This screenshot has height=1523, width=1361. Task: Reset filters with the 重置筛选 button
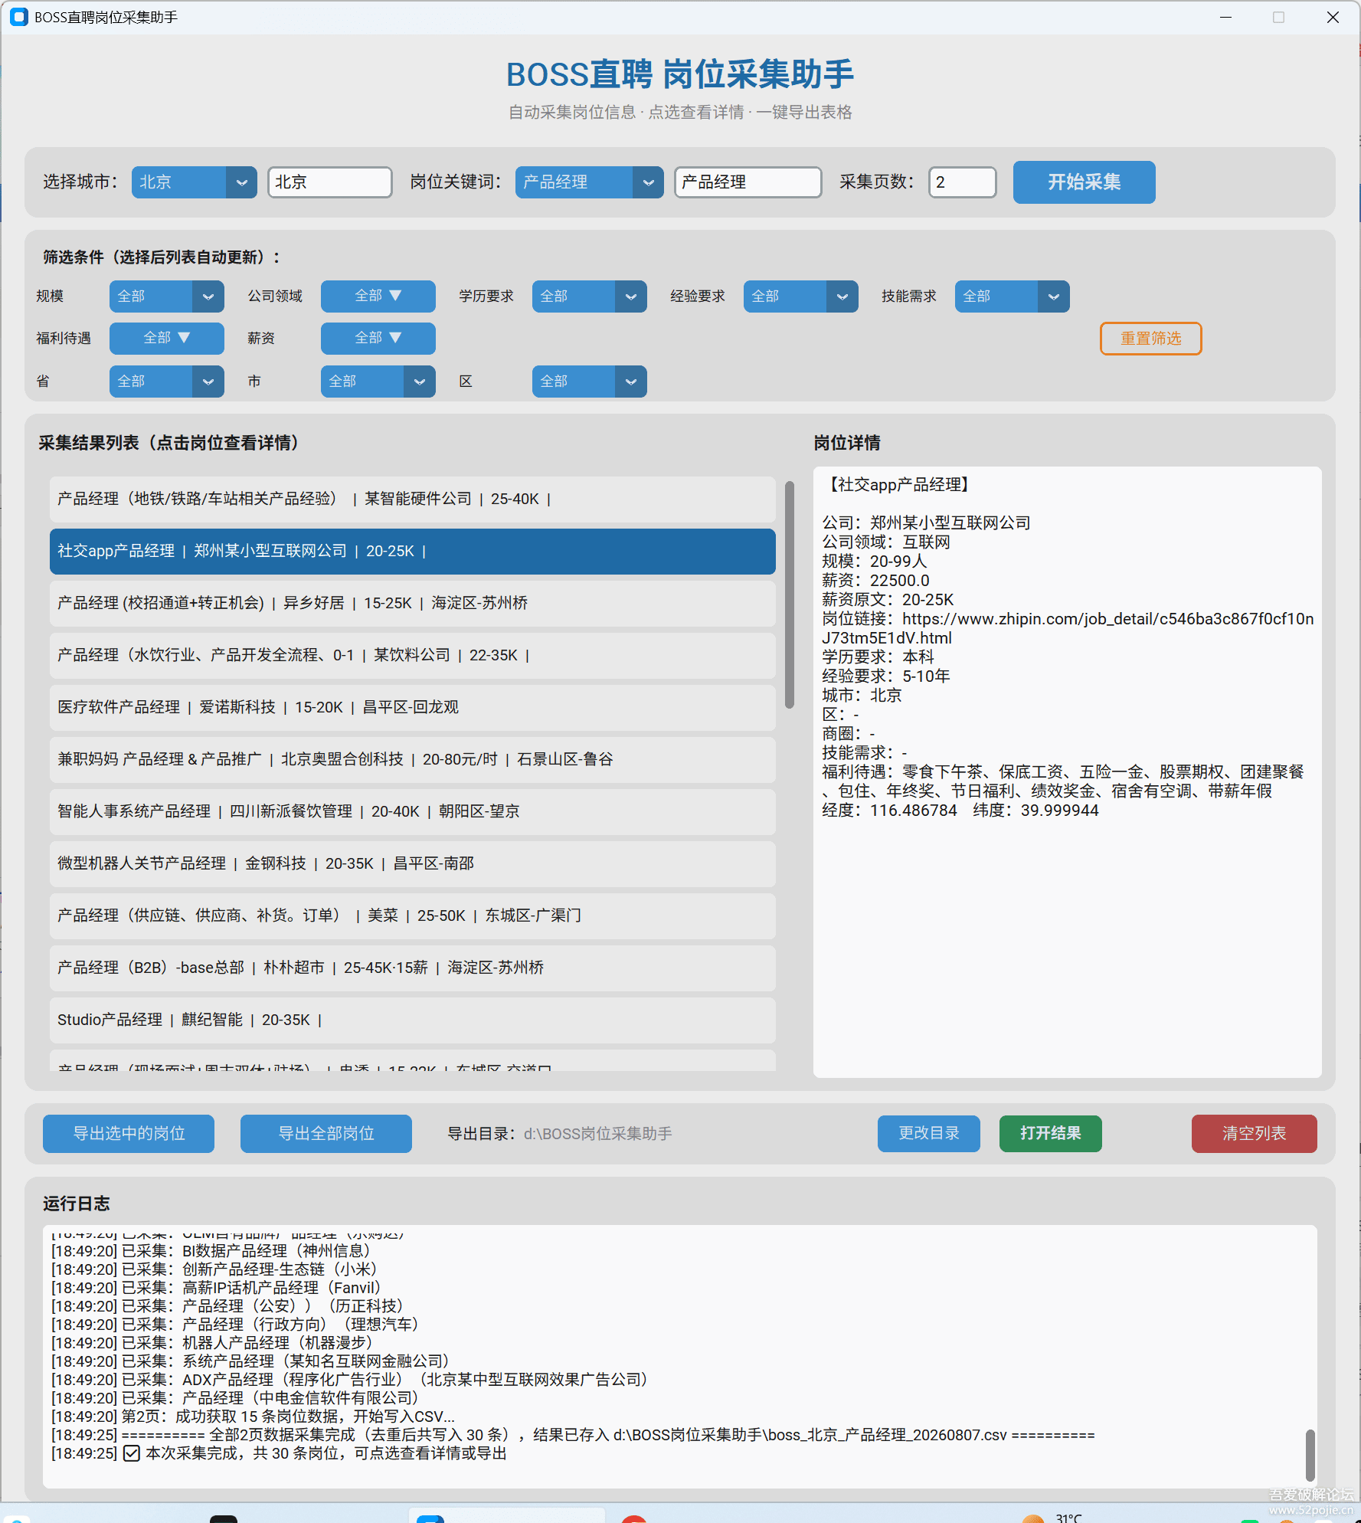click(x=1150, y=339)
